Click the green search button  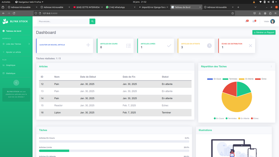92,21
